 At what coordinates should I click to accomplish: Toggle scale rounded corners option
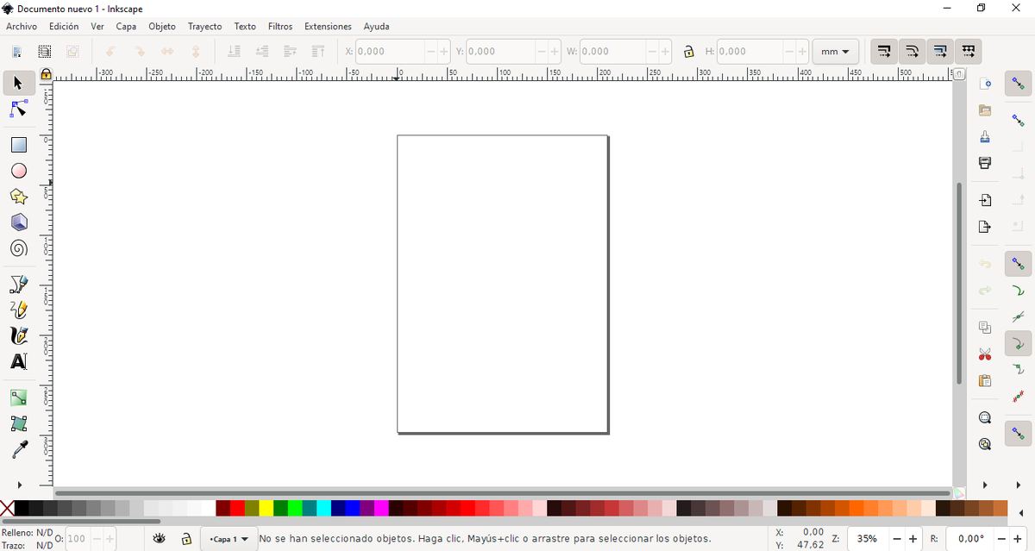pyautogui.click(x=912, y=52)
